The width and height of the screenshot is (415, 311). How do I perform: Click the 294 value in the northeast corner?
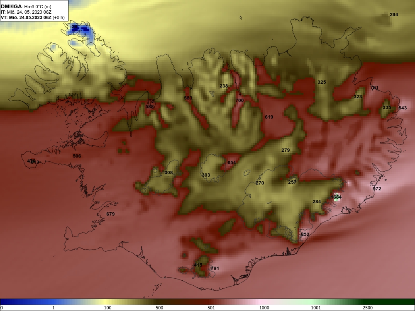394,15
